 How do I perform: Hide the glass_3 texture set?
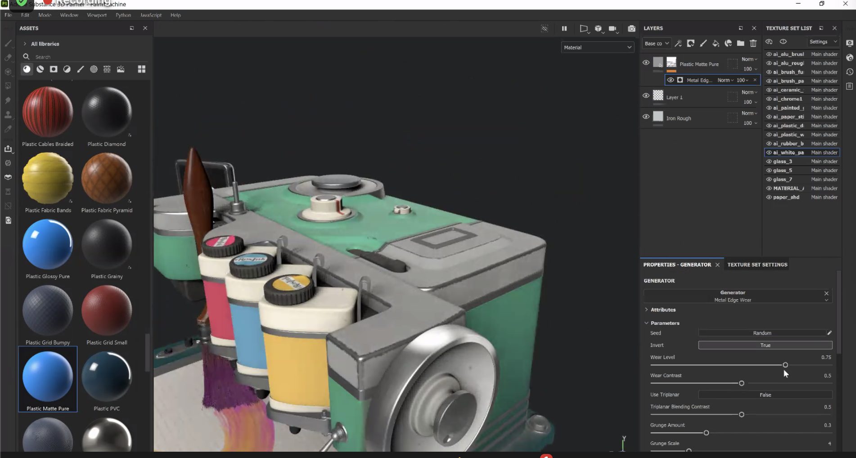coord(769,162)
